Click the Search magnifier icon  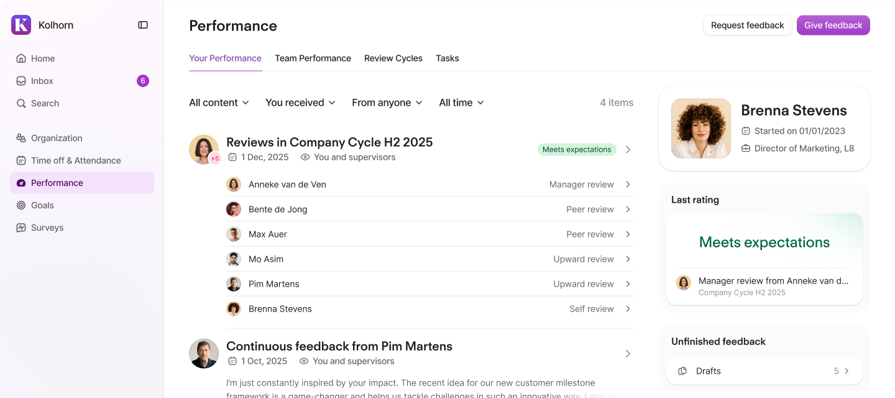click(21, 103)
